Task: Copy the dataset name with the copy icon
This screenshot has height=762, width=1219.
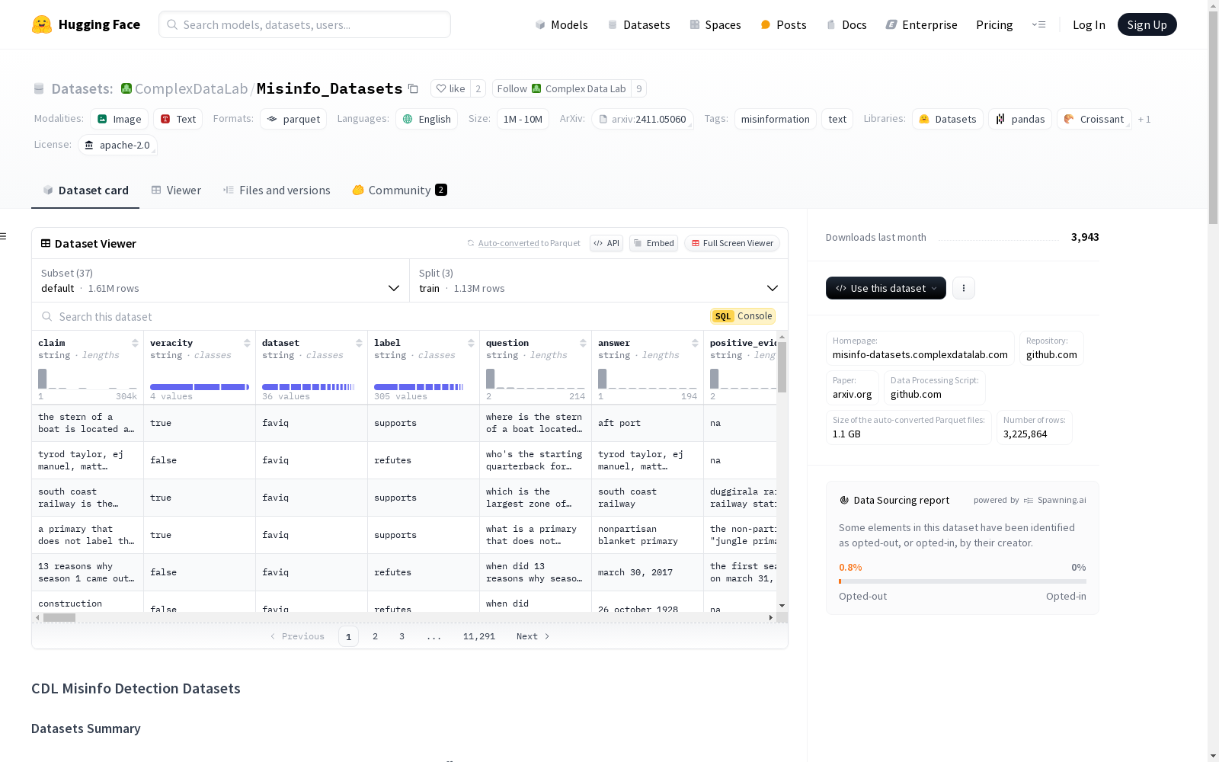Action: coord(413,88)
